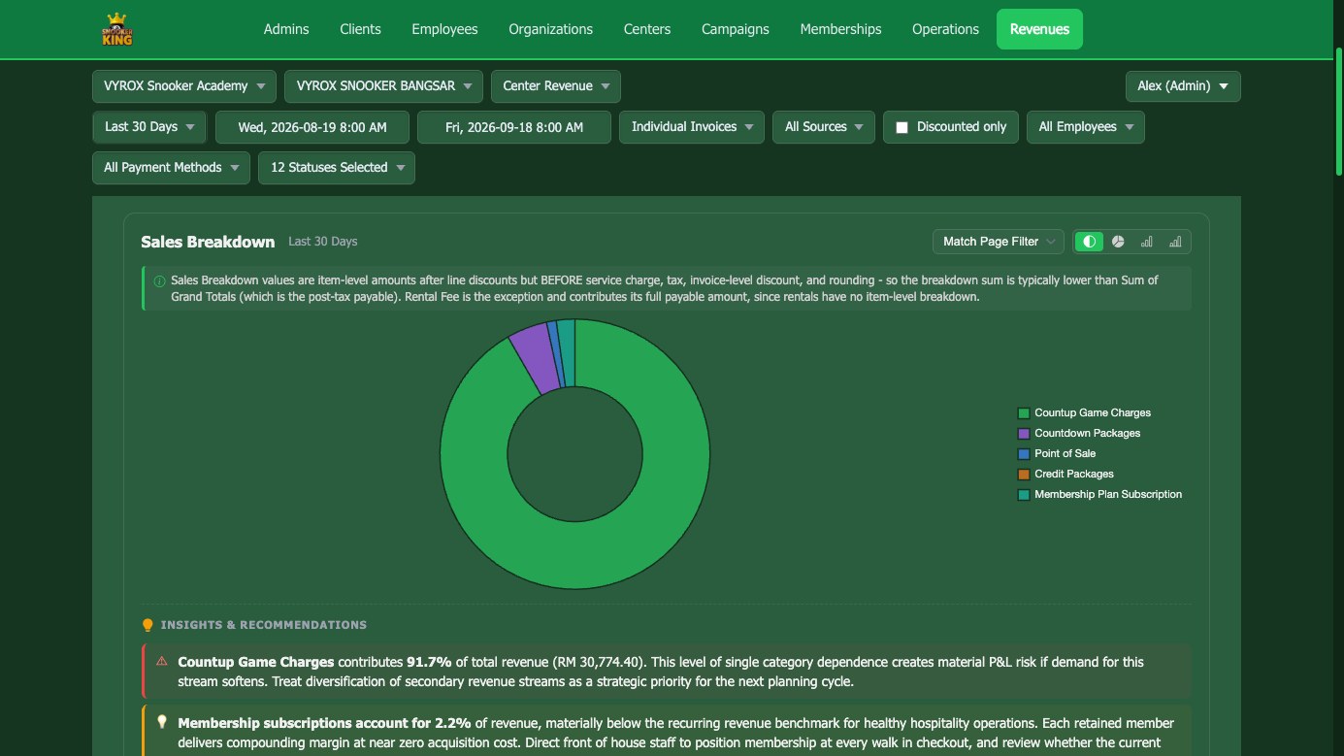
Task: Click the orange Credit Packages legend swatch
Action: coord(1023,475)
